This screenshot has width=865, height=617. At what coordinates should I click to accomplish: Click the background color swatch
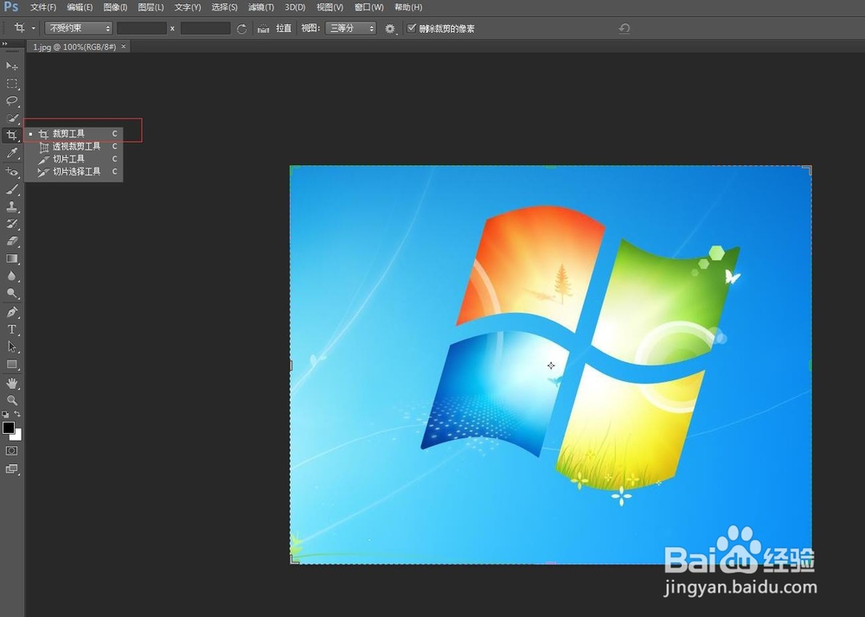click(17, 436)
